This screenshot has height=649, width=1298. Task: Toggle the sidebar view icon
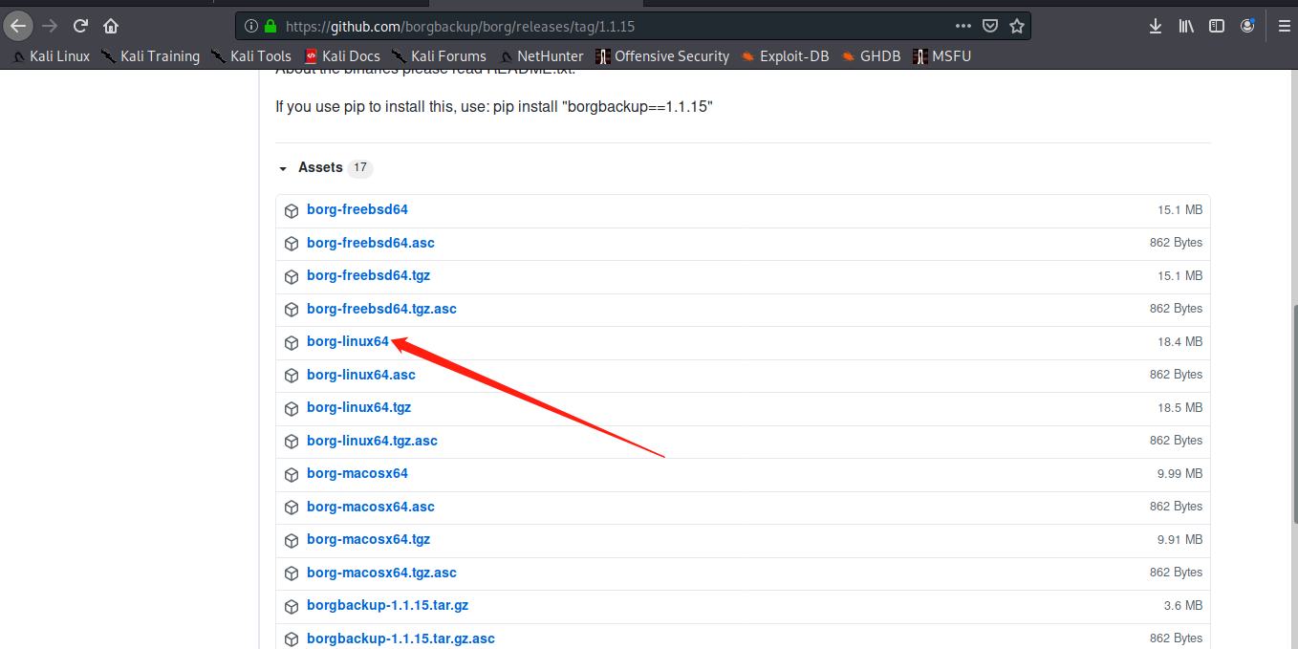click(x=1217, y=26)
